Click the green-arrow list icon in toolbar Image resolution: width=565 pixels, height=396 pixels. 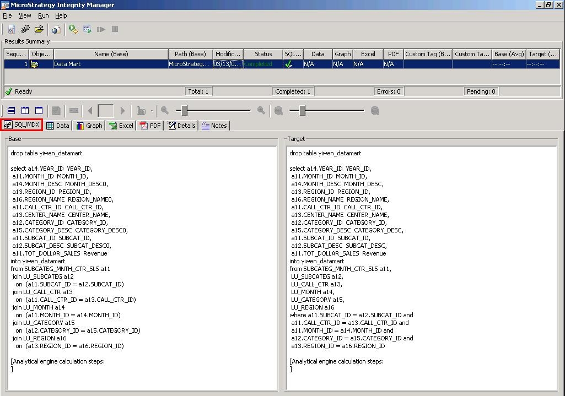point(87,29)
